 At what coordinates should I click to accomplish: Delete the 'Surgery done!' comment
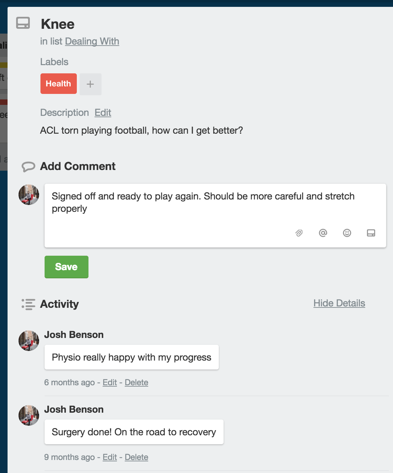click(136, 457)
